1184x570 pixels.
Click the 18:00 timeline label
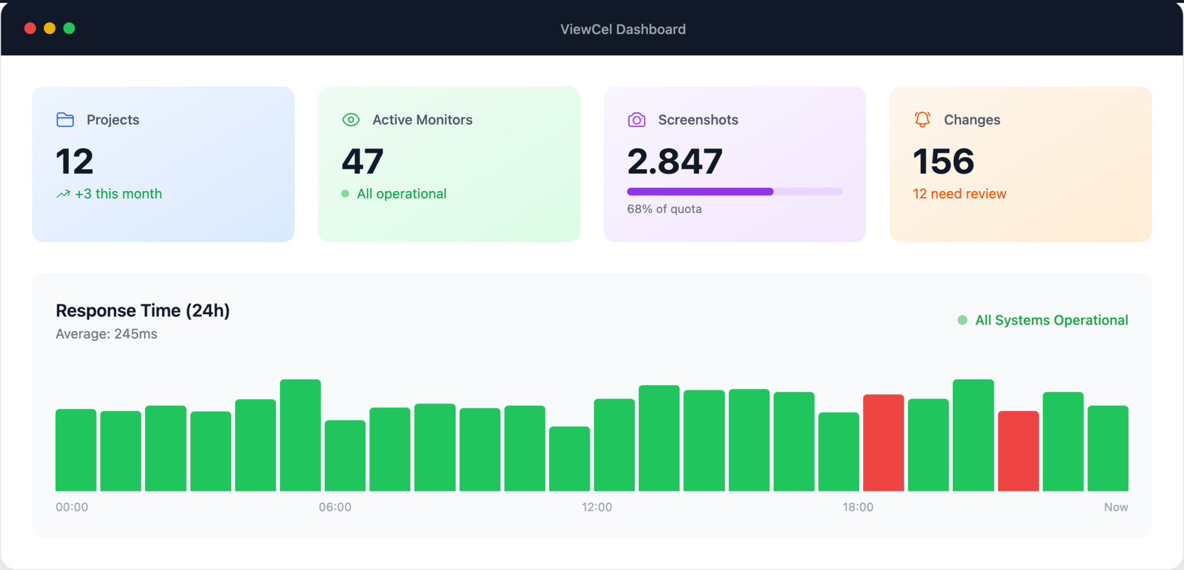pyautogui.click(x=857, y=507)
